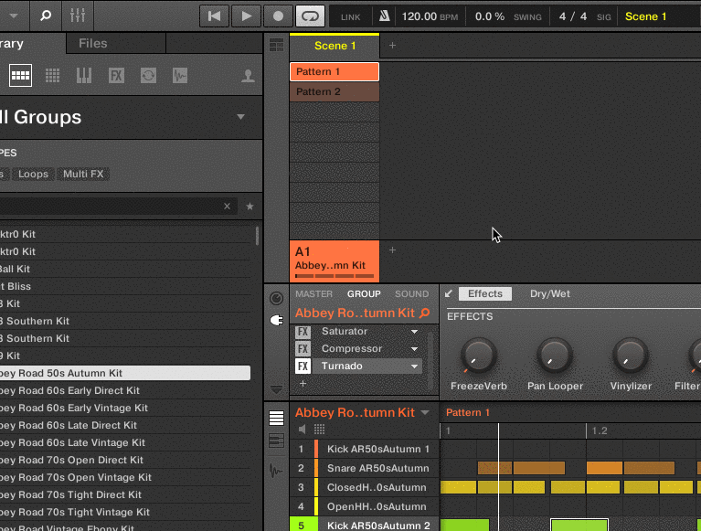
Task: Open the top-left main menu dropdown arrow
Action: (x=14, y=16)
